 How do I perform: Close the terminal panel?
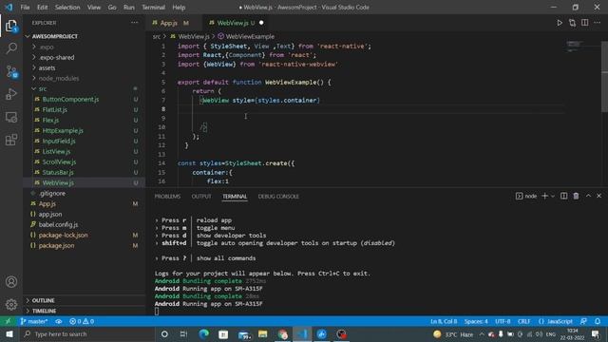(599, 197)
